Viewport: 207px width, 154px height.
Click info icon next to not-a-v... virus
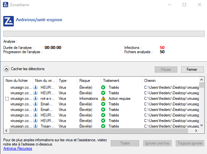[35, 98]
